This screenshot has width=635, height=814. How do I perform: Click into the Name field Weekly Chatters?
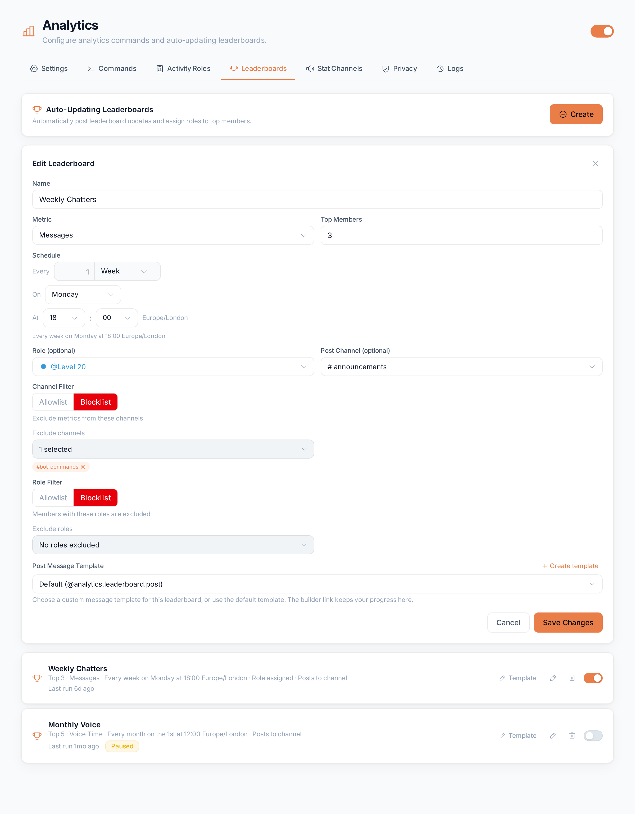317,200
